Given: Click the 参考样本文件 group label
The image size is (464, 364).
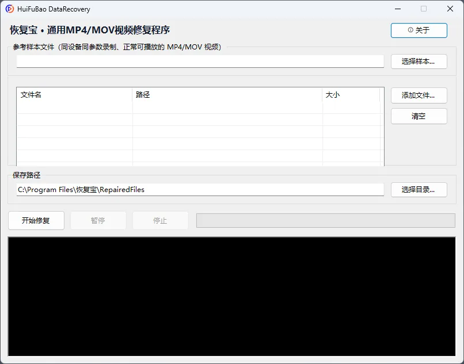Looking at the screenshot, I should [117, 47].
